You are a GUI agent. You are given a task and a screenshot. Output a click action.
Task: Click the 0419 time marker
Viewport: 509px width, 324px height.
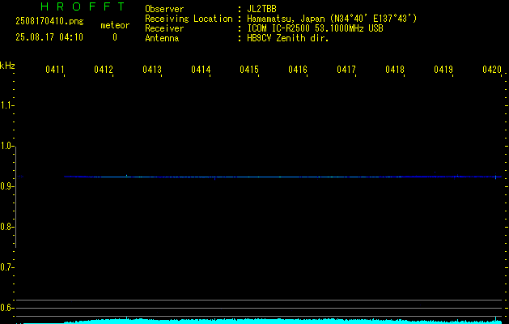[443, 70]
